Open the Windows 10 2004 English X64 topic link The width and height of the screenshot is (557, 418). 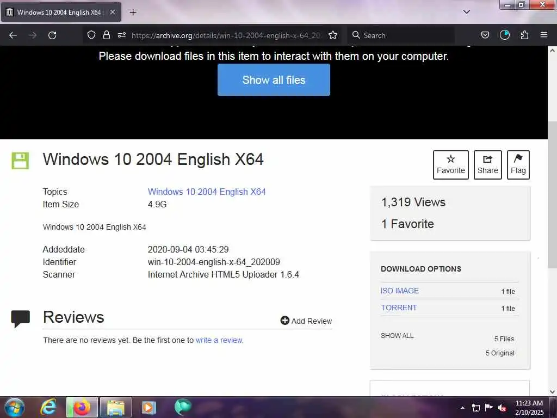click(x=206, y=192)
